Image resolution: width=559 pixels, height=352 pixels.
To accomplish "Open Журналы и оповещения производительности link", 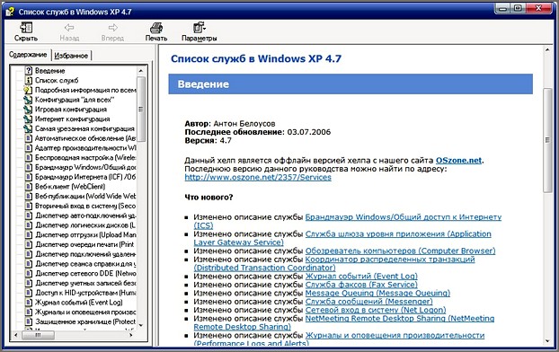I will [395, 335].
